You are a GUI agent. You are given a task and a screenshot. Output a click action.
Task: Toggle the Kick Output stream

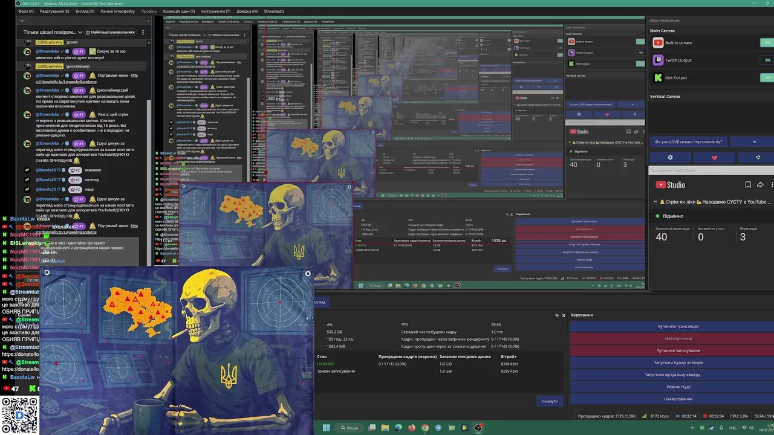pos(767,77)
